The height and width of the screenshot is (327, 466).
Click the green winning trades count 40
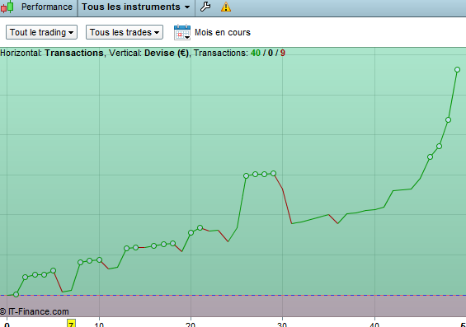(x=256, y=53)
